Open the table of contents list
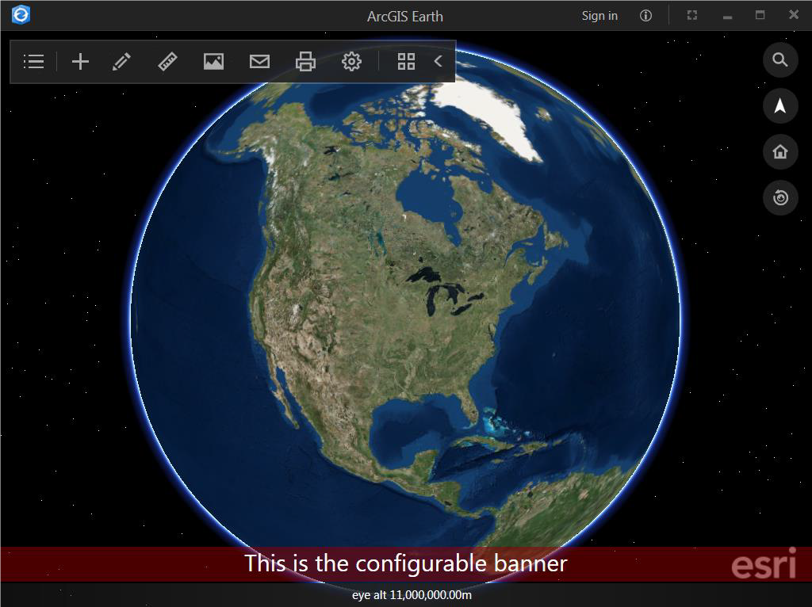 pyautogui.click(x=33, y=62)
